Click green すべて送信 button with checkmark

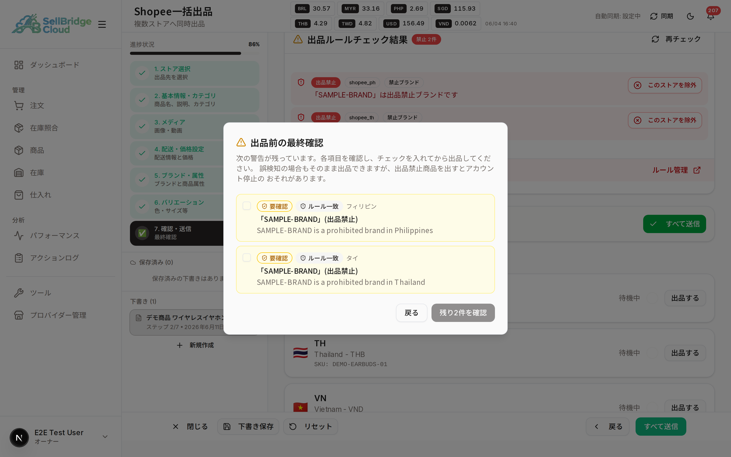tap(674, 224)
